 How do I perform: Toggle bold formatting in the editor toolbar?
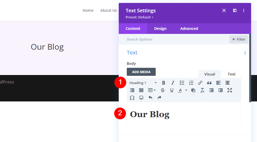164,83
